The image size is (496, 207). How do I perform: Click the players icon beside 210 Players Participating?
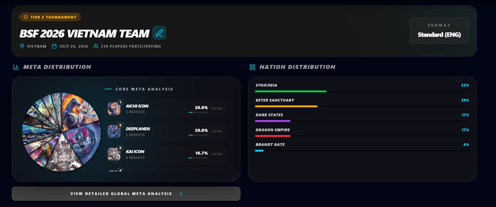tap(96, 46)
